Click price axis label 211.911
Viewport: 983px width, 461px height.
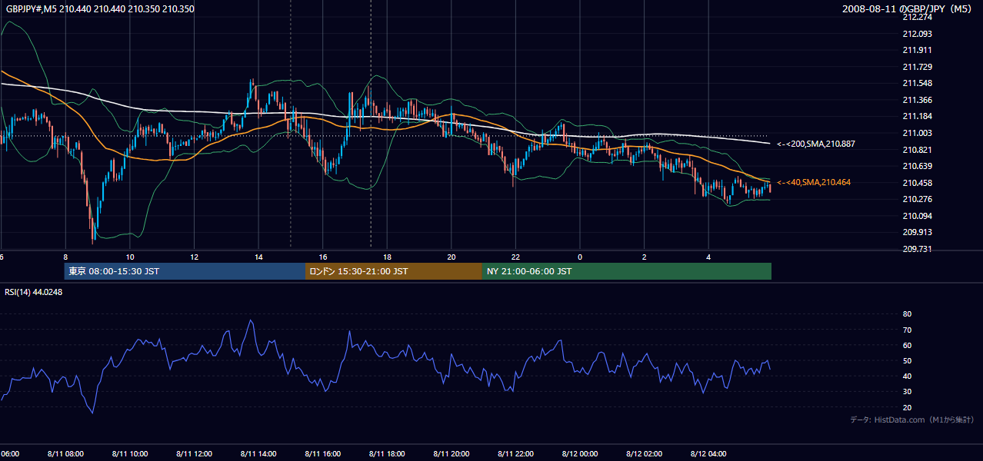click(917, 50)
